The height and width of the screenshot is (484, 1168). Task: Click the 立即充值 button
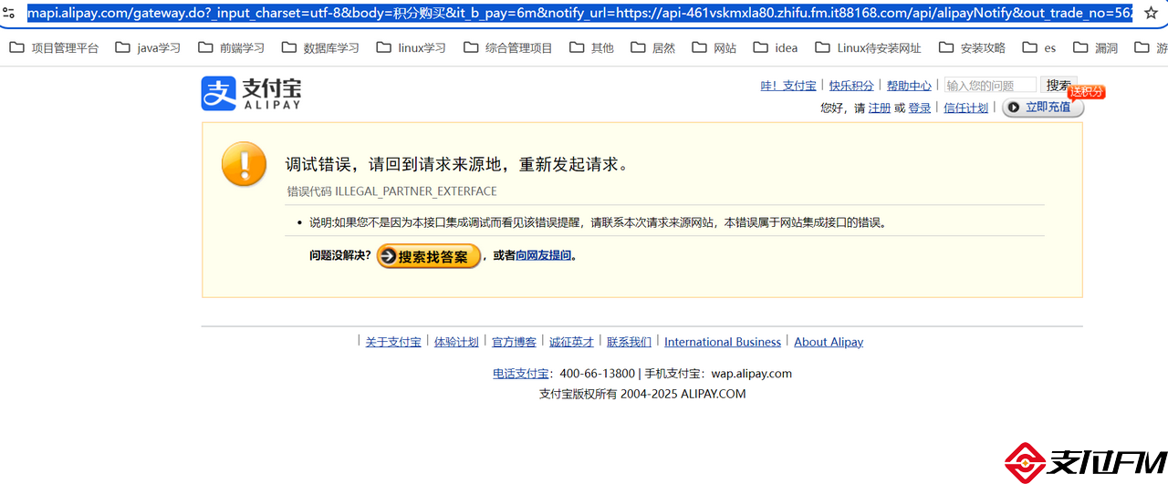[1043, 108]
